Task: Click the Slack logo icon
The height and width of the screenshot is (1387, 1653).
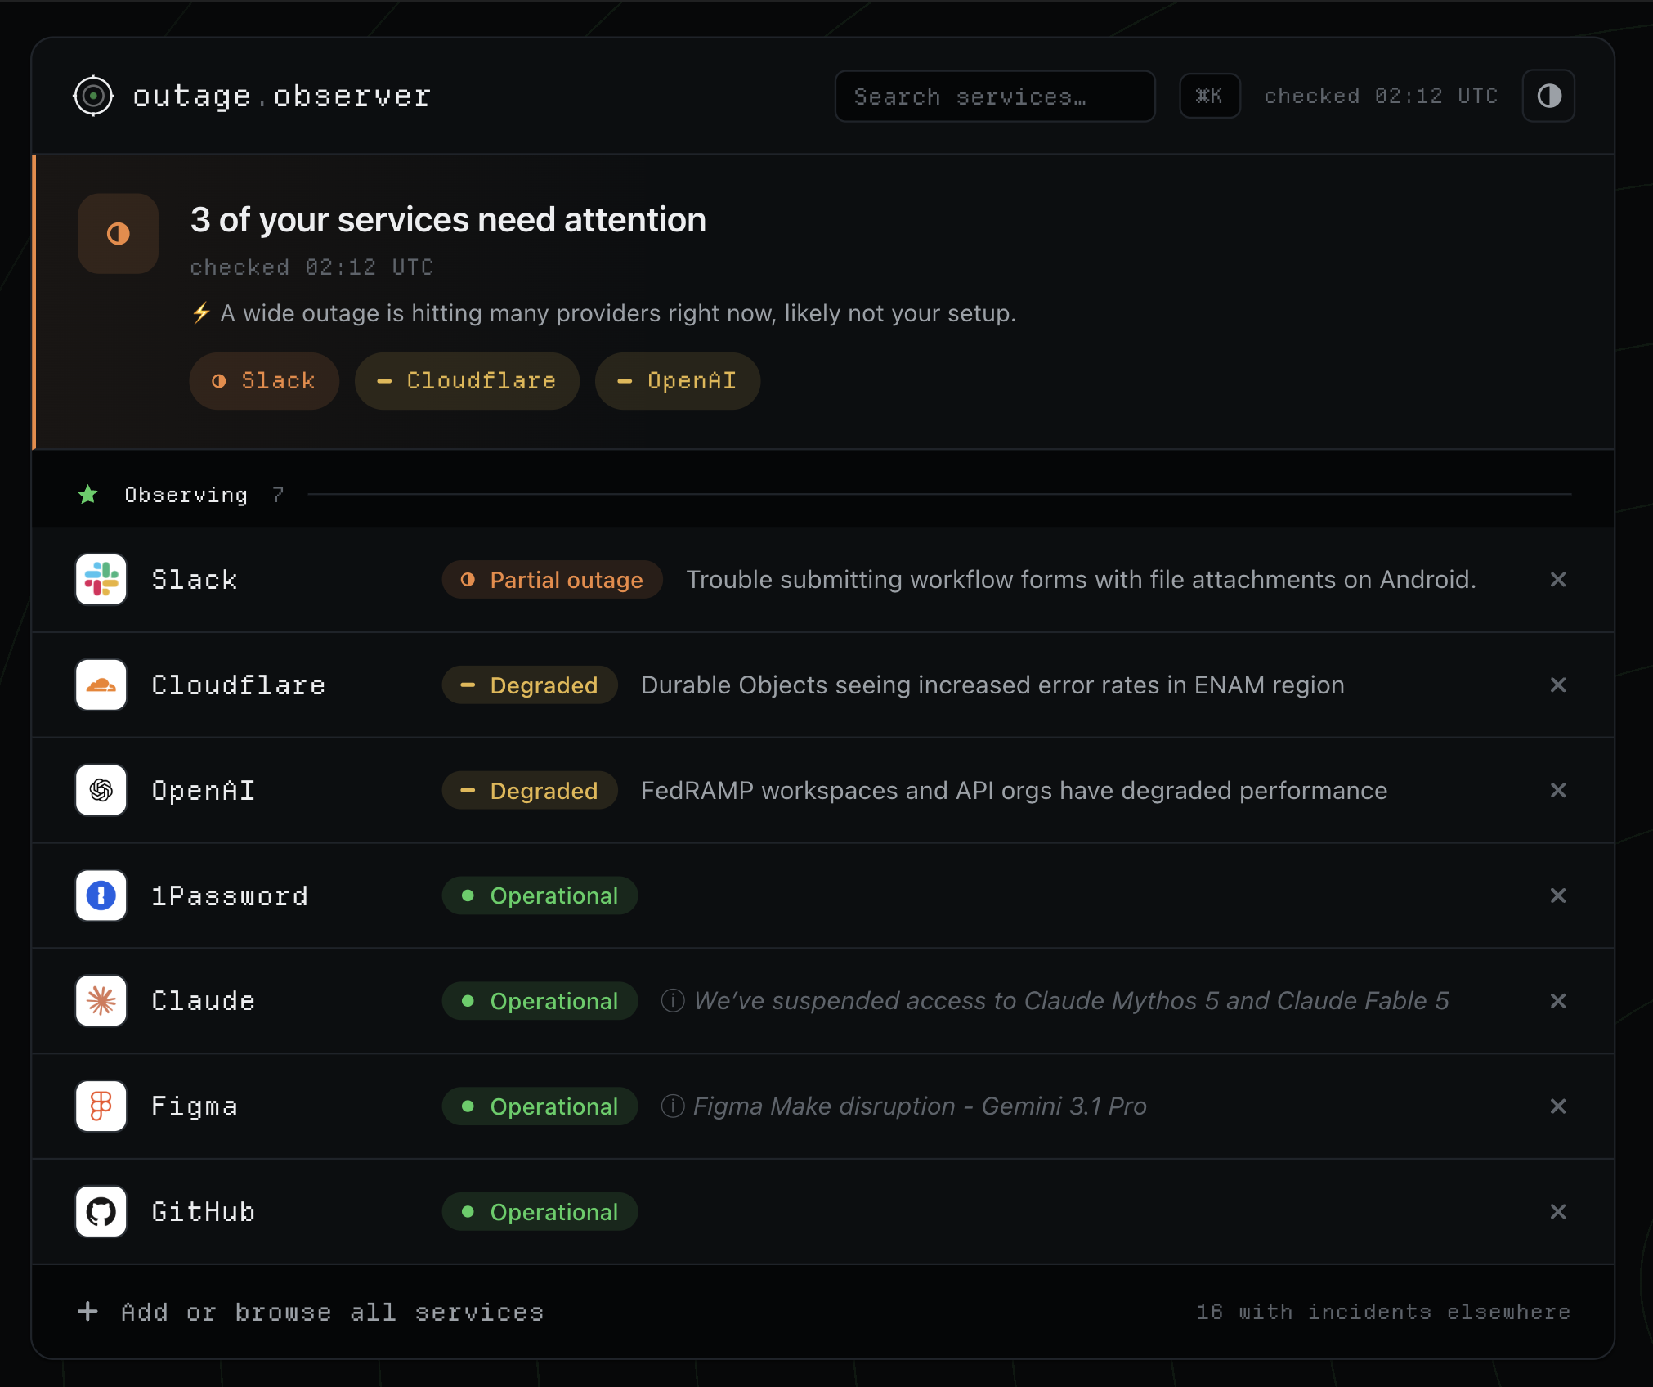Action: point(101,580)
